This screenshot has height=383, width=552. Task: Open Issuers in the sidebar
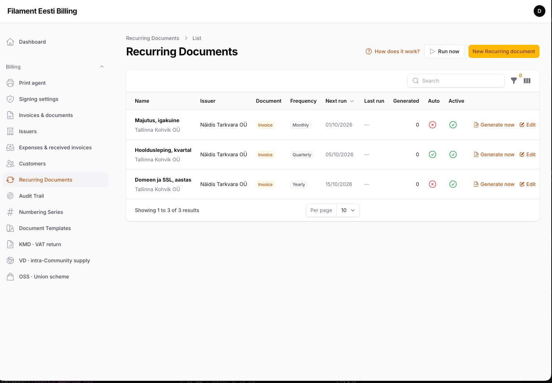click(x=56, y=131)
